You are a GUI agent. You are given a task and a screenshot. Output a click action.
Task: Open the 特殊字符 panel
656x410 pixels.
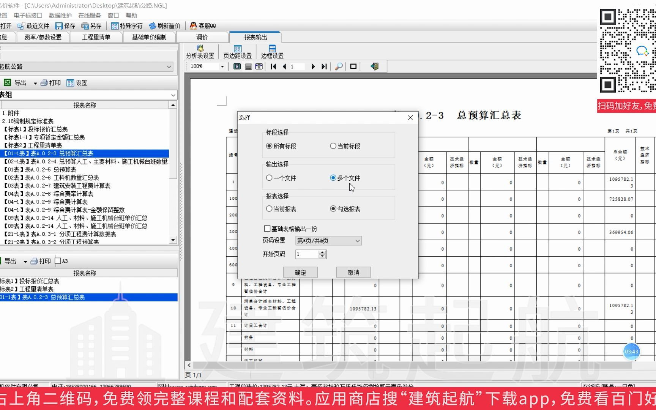click(127, 26)
